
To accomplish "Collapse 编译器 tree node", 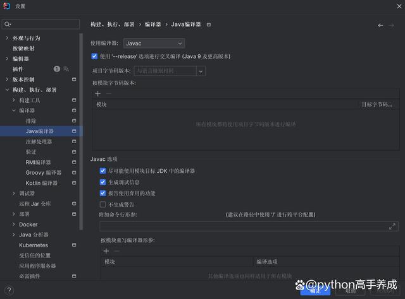I will point(14,110).
